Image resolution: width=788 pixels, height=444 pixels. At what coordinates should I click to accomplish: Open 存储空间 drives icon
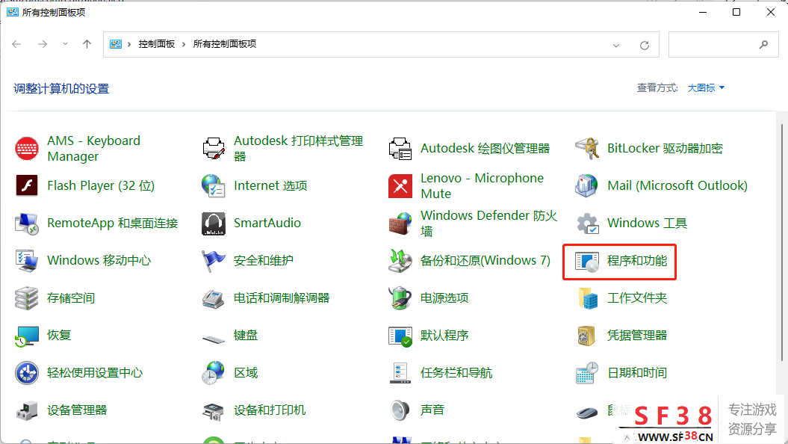(27, 298)
